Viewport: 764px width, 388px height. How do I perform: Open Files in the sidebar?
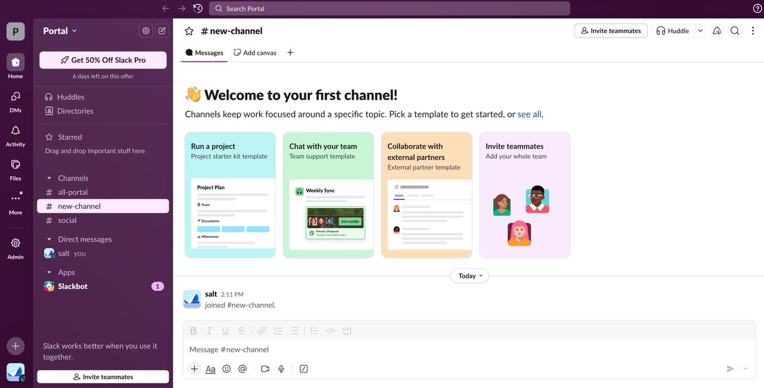tap(15, 169)
